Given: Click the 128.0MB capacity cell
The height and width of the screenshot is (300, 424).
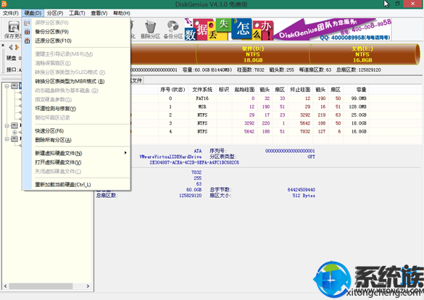Looking at the screenshot, I should [x=357, y=107].
